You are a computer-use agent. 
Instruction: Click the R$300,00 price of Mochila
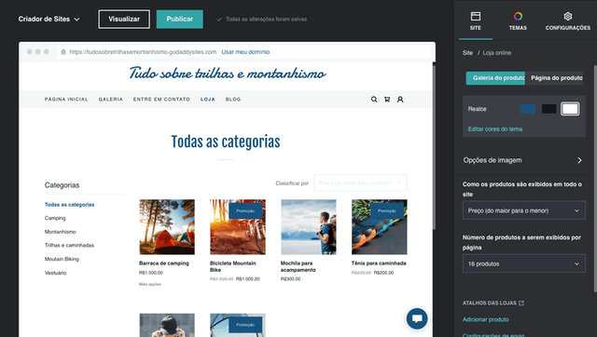click(290, 279)
